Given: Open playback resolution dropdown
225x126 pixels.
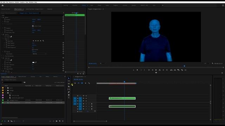Looking at the screenshot, I should (x=207, y=63).
